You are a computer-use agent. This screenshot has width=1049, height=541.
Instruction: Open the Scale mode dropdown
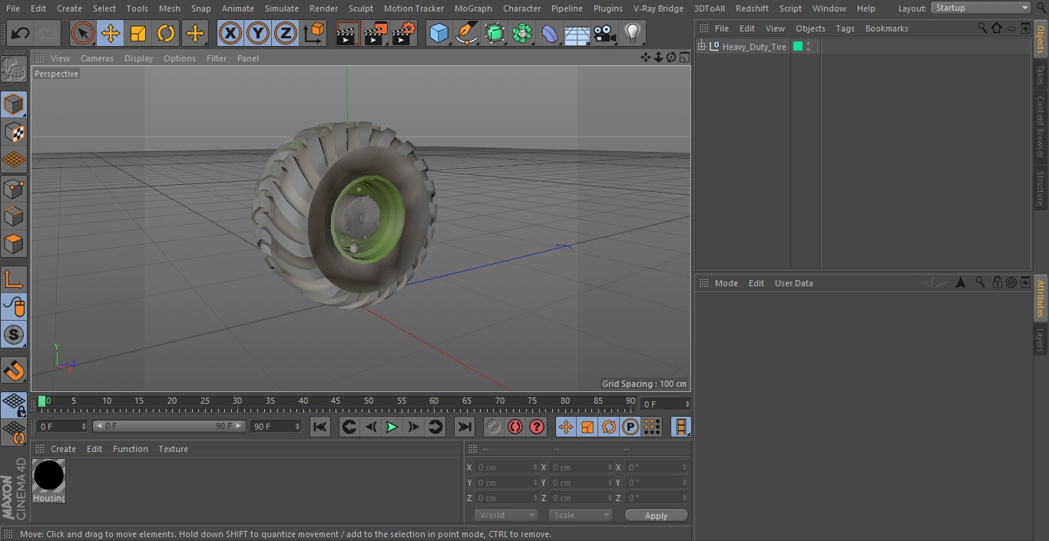(x=580, y=515)
